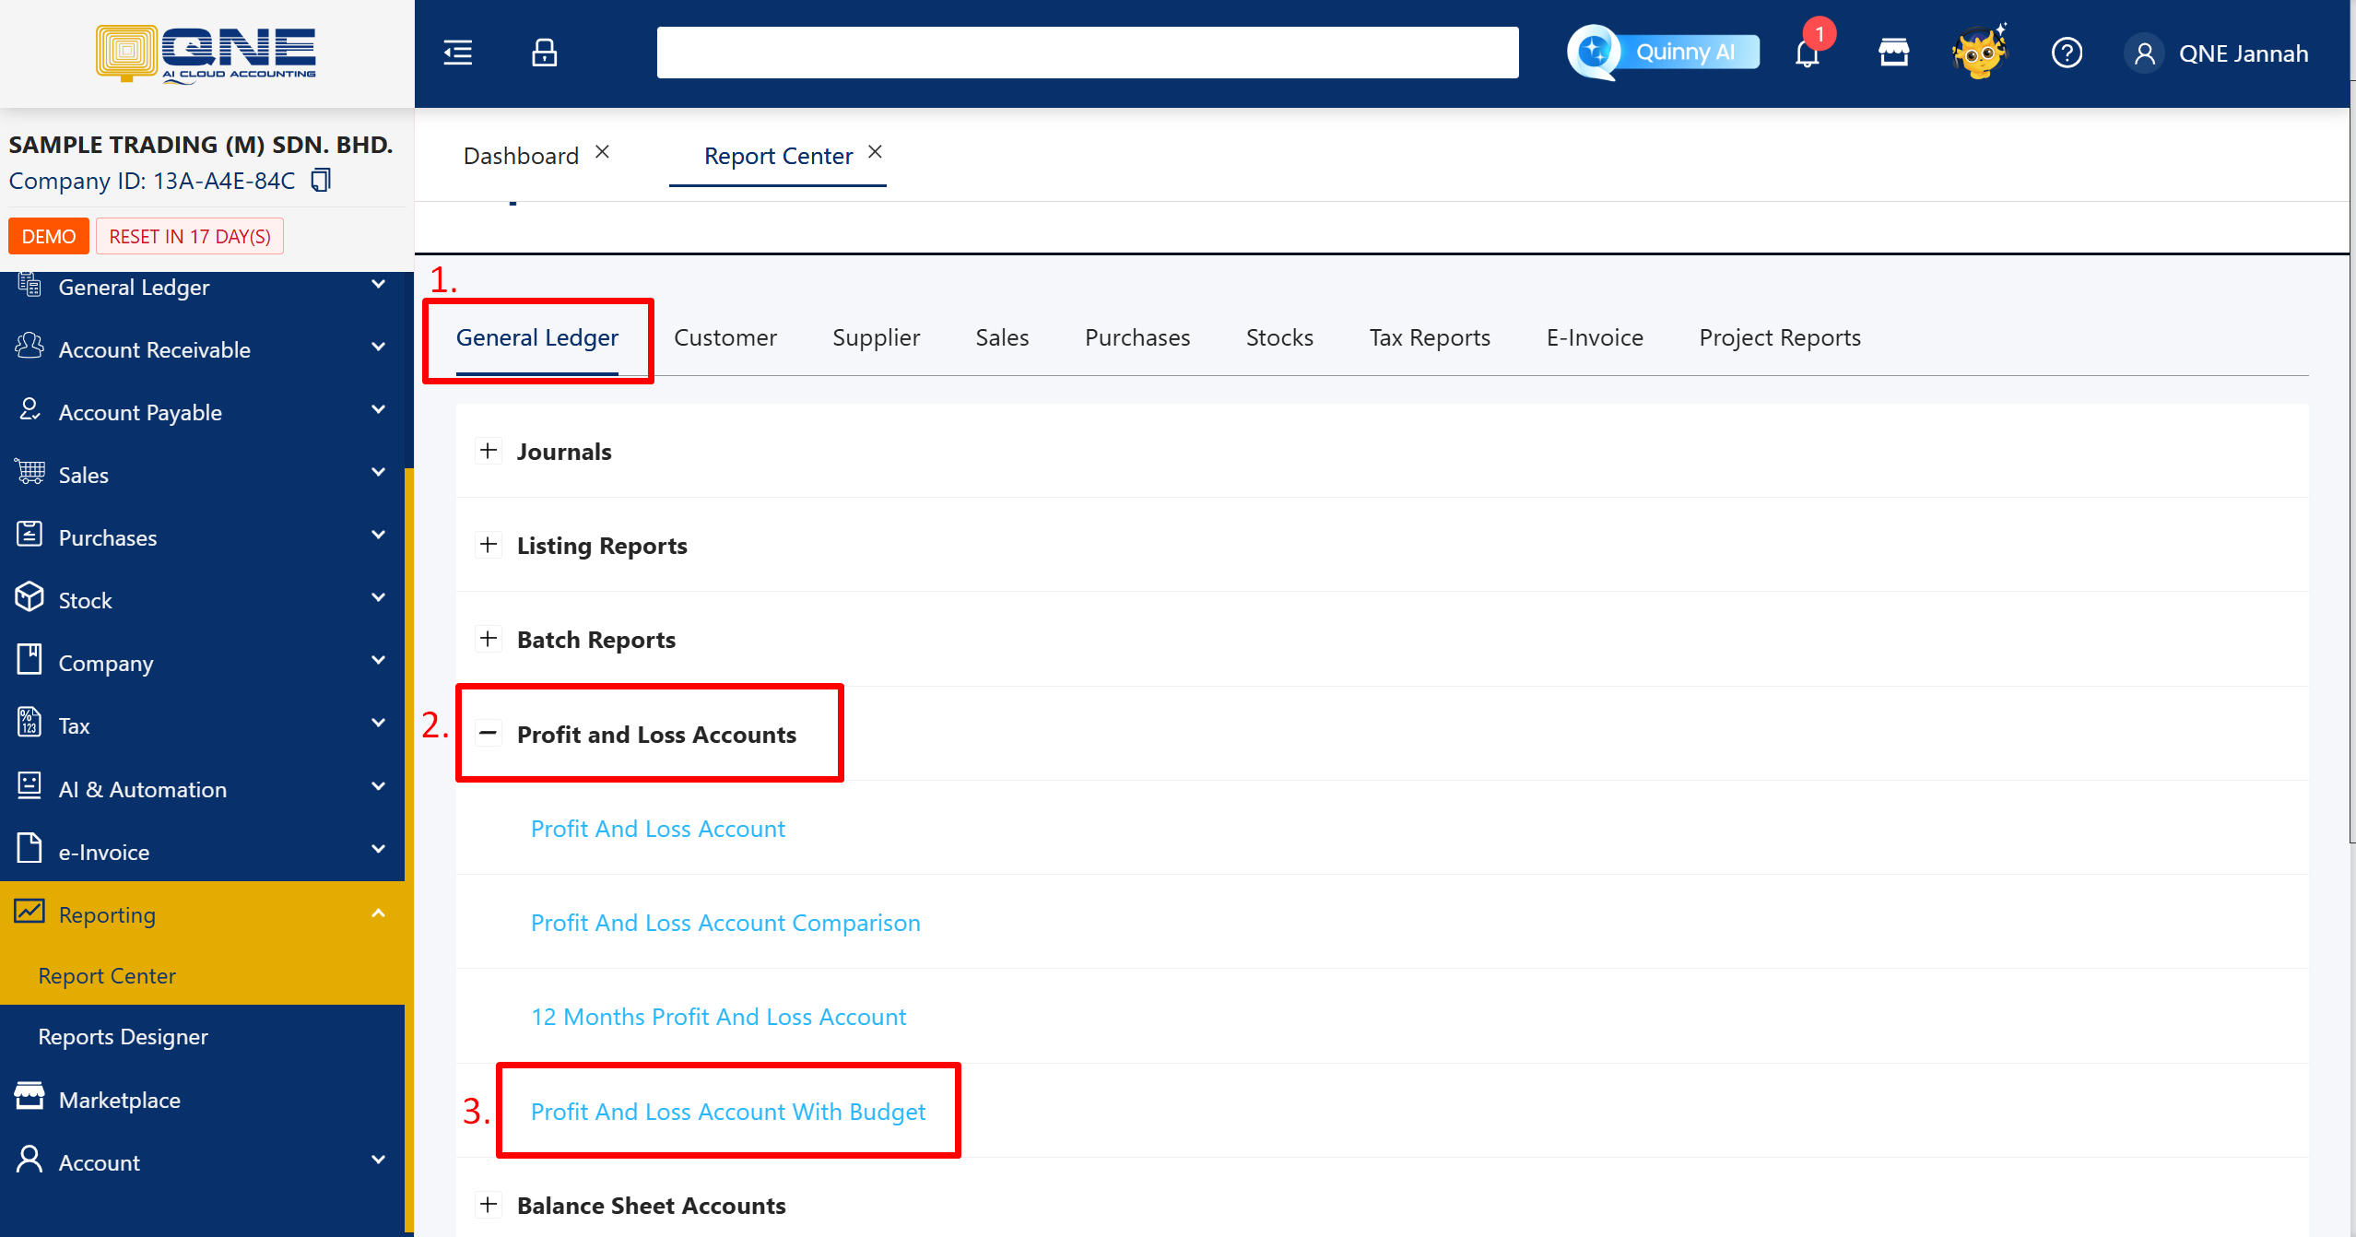Switch to the Tax Reports tab
This screenshot has width=2356, height=1237.
(1430, 337)
